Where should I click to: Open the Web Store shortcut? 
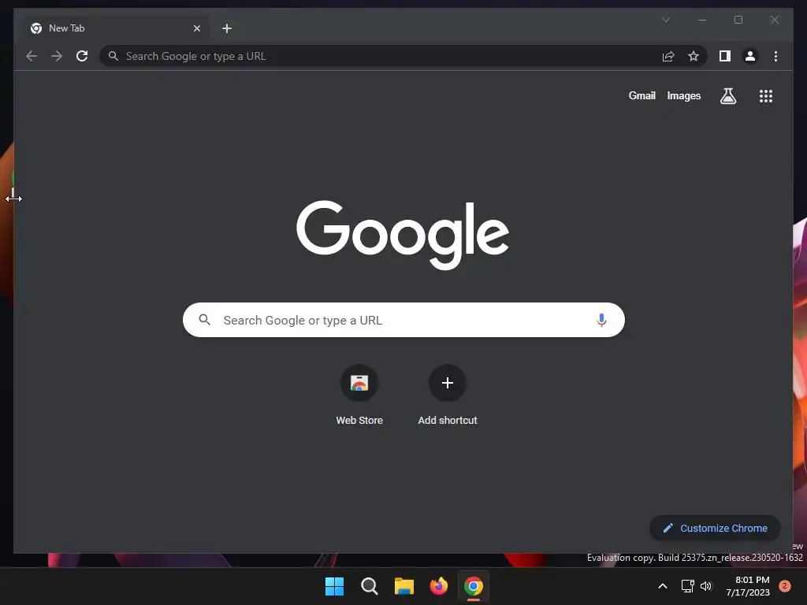tap(359, 395)
